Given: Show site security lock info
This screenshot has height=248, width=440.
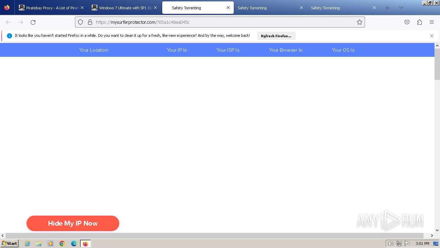Looking at the screenshot, I should [x=90, y=22].
